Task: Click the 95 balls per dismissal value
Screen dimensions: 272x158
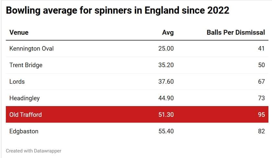Action: point(261,115)
